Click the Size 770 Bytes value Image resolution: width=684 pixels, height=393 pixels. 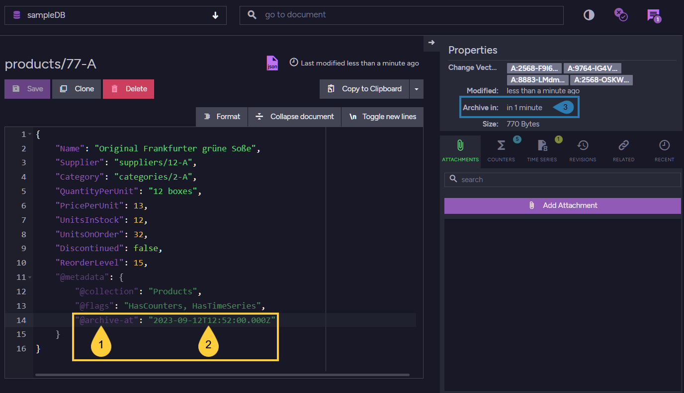523,124
